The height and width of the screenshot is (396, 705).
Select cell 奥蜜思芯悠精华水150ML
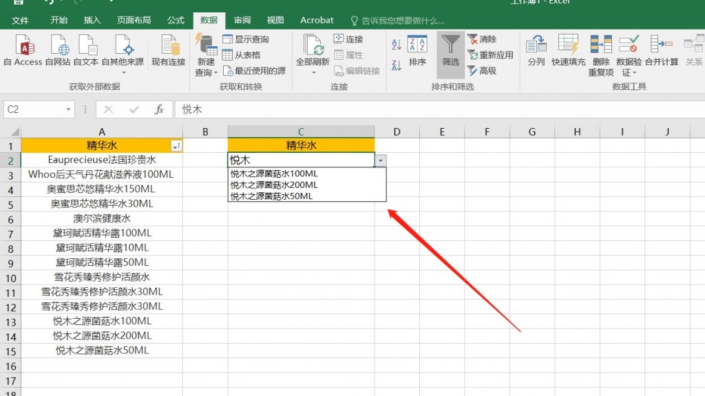(102, 189)
